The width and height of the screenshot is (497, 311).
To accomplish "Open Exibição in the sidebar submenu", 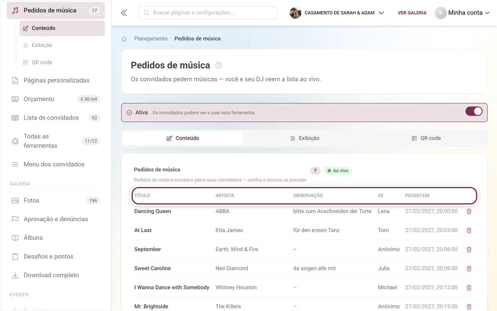I will click(62, 45).
